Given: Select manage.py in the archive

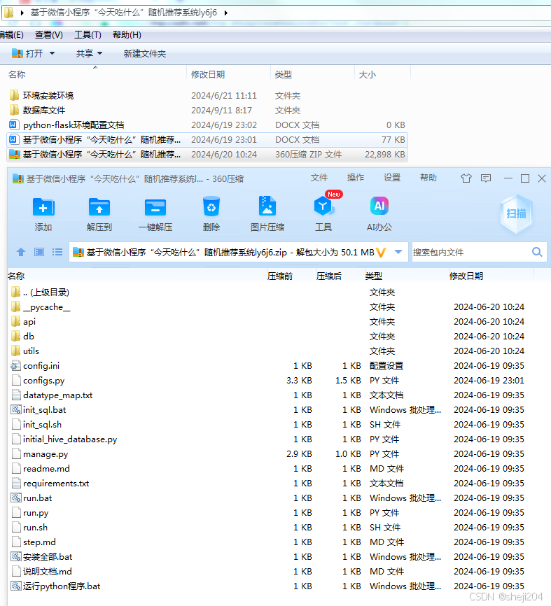Looking at the screenshot, I should [x=271, y=453].
